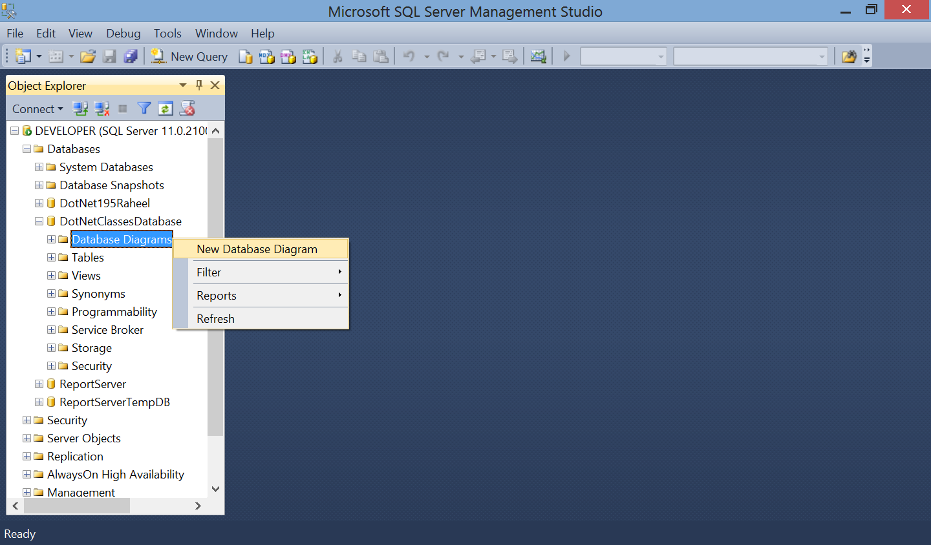This screenshot has height=545, width=931.
Task: Open the New Project icon's dropdown arrow
Action: [39, 57]
